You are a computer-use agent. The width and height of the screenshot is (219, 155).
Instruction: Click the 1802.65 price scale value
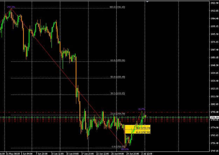click(214, 104)
